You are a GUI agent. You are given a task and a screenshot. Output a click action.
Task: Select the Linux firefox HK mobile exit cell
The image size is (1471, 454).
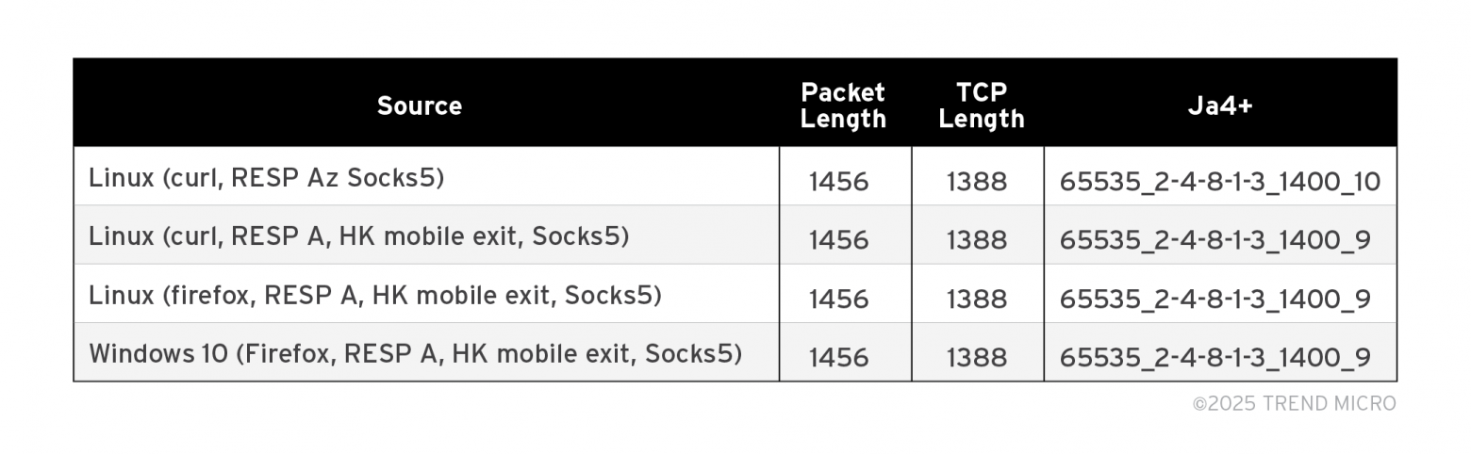click(x=375, y=296)
